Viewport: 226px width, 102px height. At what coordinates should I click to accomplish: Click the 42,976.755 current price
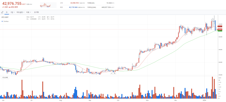click(x=12, y=4)
